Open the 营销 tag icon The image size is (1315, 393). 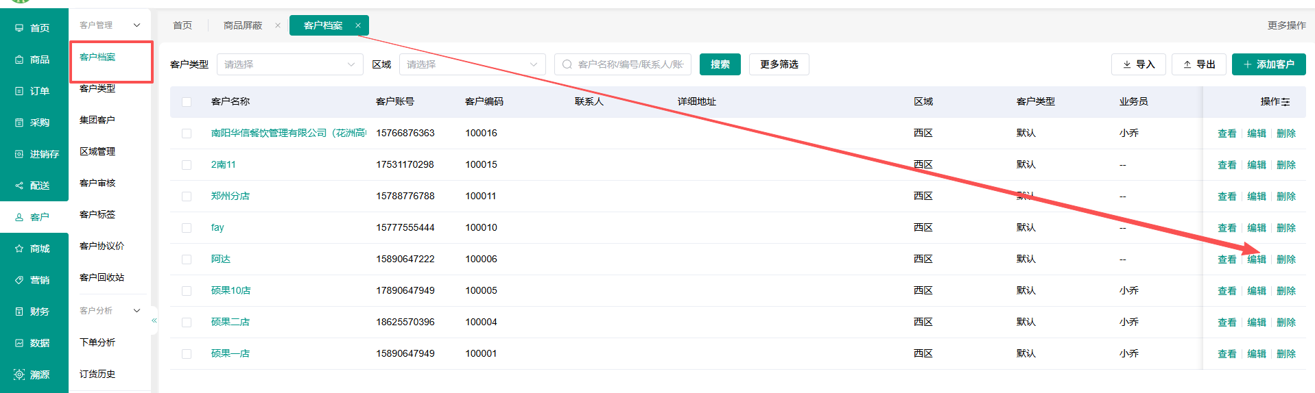(19, 280)
